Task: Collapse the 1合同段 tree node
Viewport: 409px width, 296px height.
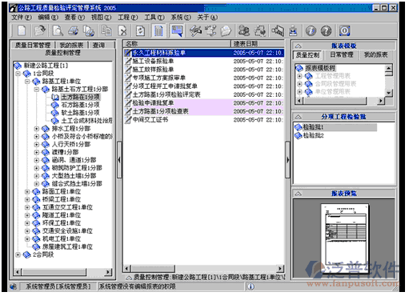Action: pos(18,74)
